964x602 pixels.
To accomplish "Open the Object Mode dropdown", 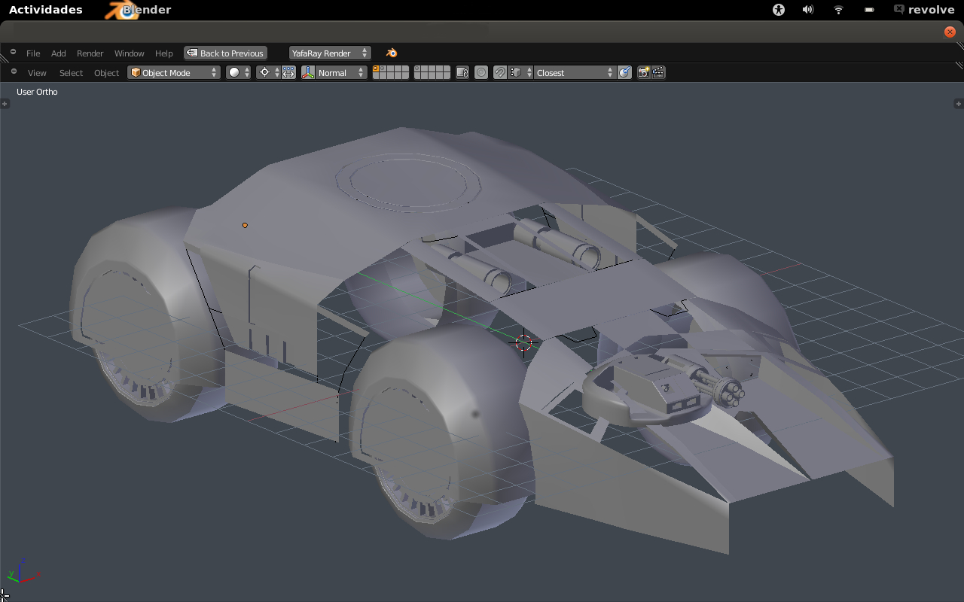I will point(173,72).
